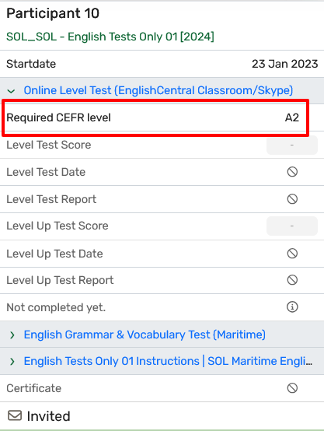
Task: Click the Participant 10 heading
Action: [53, 13]
